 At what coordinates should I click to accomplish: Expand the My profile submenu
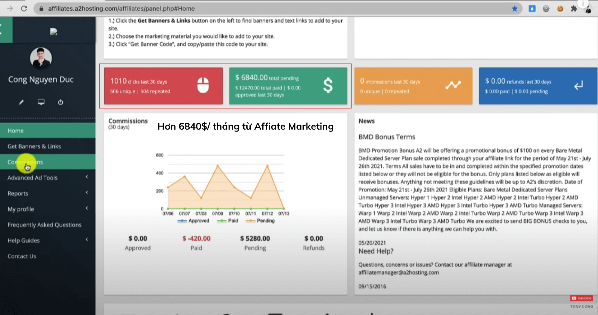point(48,209)
